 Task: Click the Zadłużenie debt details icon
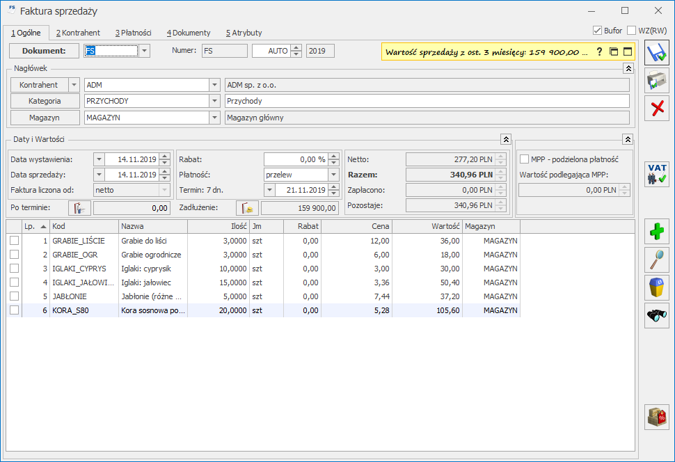click(x=248, y=208)
